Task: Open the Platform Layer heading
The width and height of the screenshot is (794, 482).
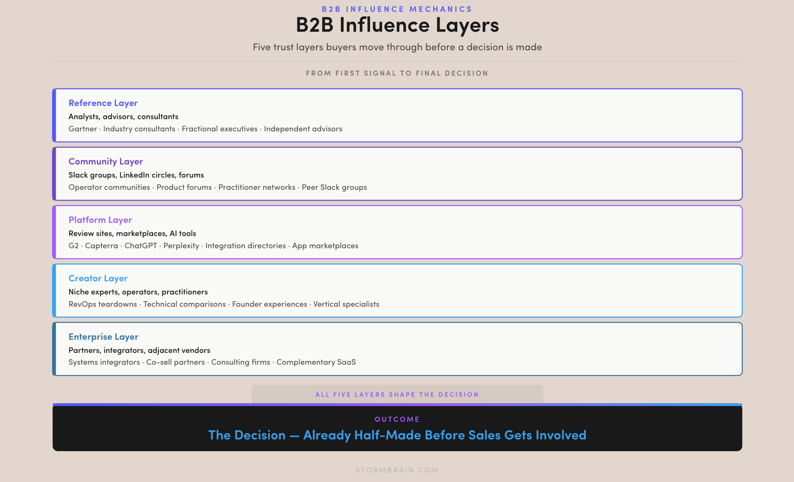Action: point(100,220)
